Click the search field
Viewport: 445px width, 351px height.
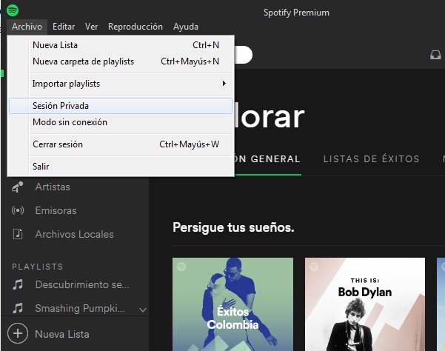coord(243,55)
